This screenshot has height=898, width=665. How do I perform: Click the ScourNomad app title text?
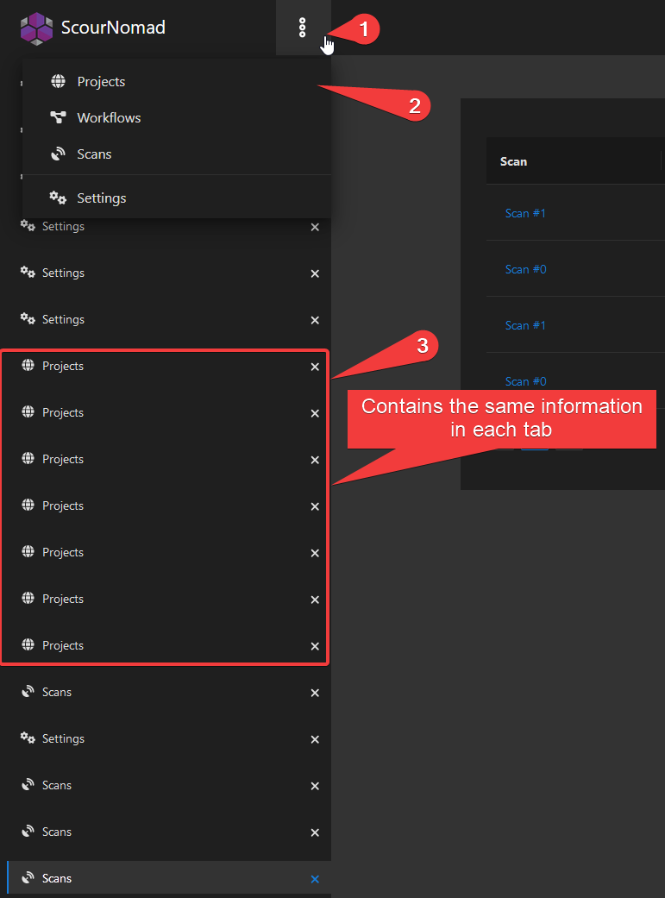point(113,28)
